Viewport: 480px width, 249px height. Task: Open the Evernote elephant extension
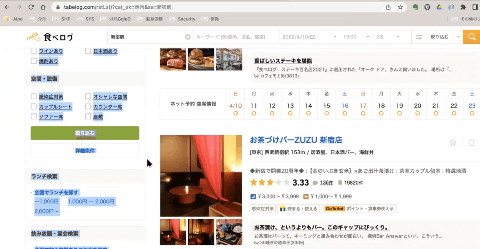point(416,7)
